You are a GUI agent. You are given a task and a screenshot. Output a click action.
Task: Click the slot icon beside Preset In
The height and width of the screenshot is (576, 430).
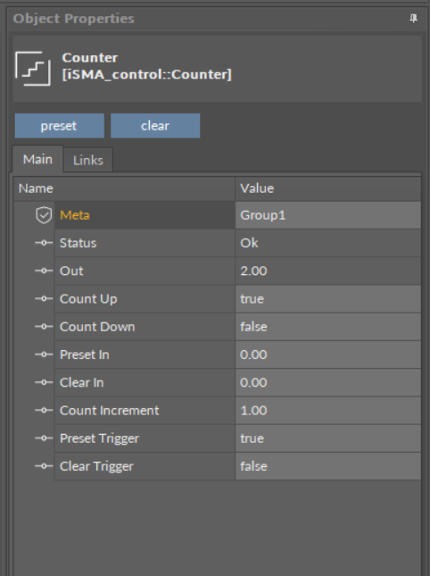click(x=44, y=355)
